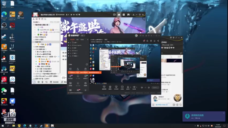Image resolution: width=228 pixels, height=128 pixels.
Task: Toggle visibility eye of 窗口 1 source
Action: click(69, 53)
